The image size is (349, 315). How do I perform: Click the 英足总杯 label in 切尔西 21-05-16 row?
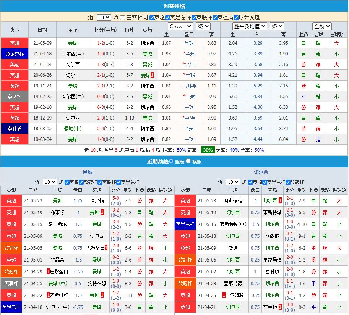(185, 224)
